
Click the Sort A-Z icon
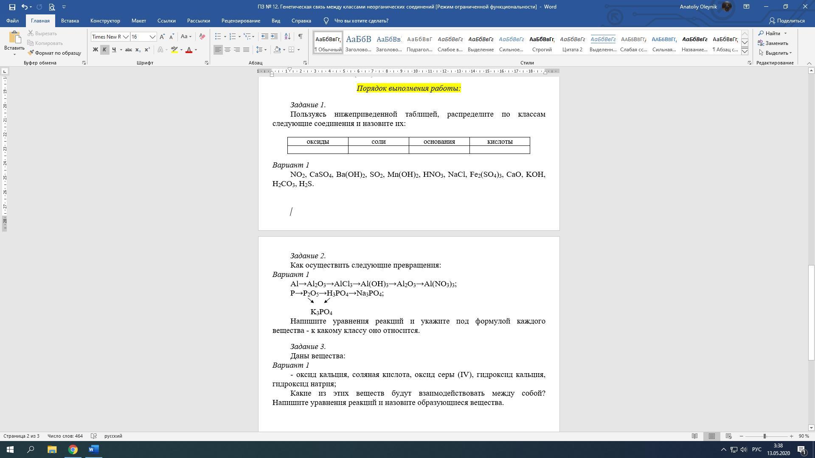(287, 37)
